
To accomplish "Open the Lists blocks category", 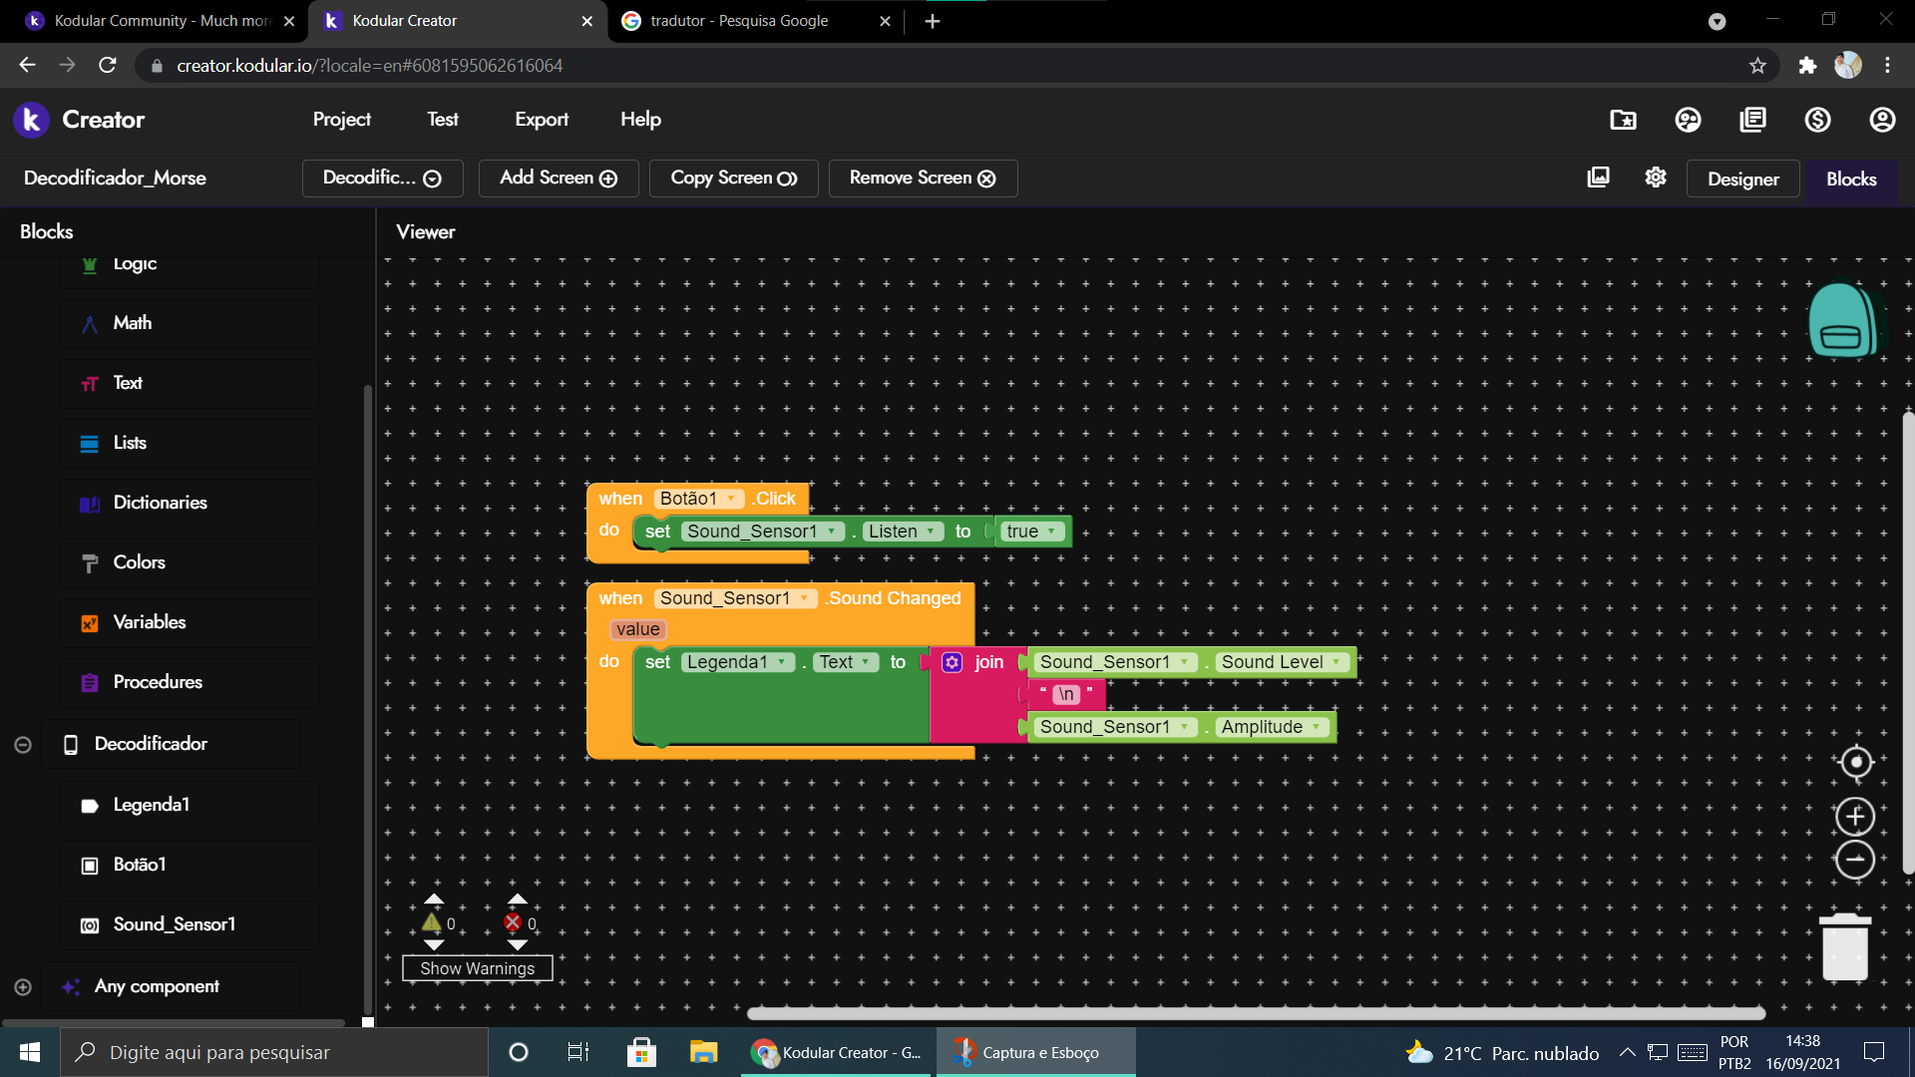I will (x=190, y=443).
